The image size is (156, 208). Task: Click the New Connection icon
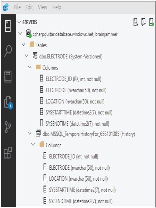pyautogui.click(x=136, y=22)
